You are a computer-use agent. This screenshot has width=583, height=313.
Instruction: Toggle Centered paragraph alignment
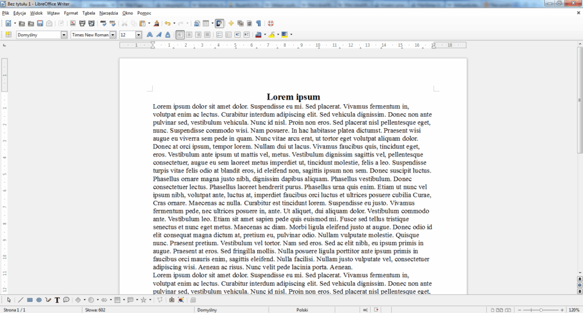pyautogui.click(x=189, y=35)
